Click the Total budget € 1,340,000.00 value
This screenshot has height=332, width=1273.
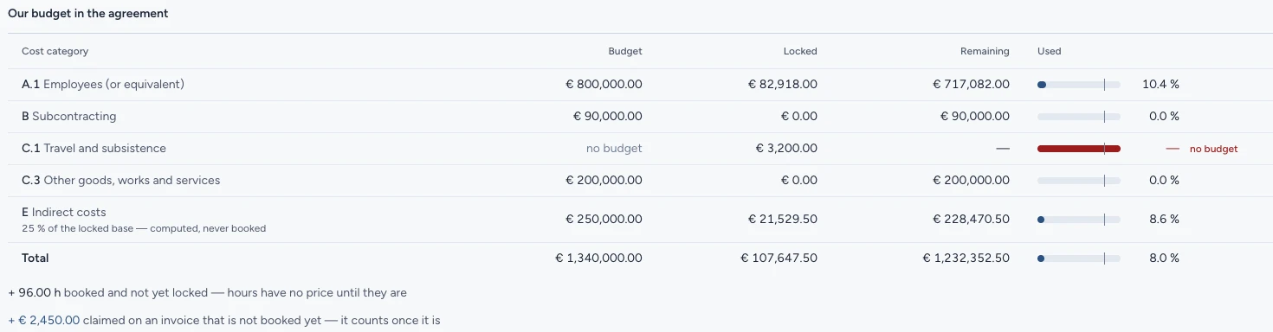[x=598, y=258]
